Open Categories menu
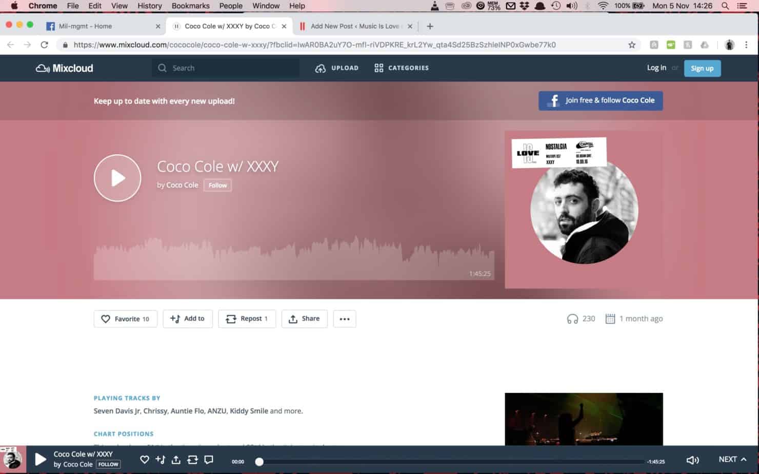Viewport: 759px width, 474px height. (x=402, y=68)
